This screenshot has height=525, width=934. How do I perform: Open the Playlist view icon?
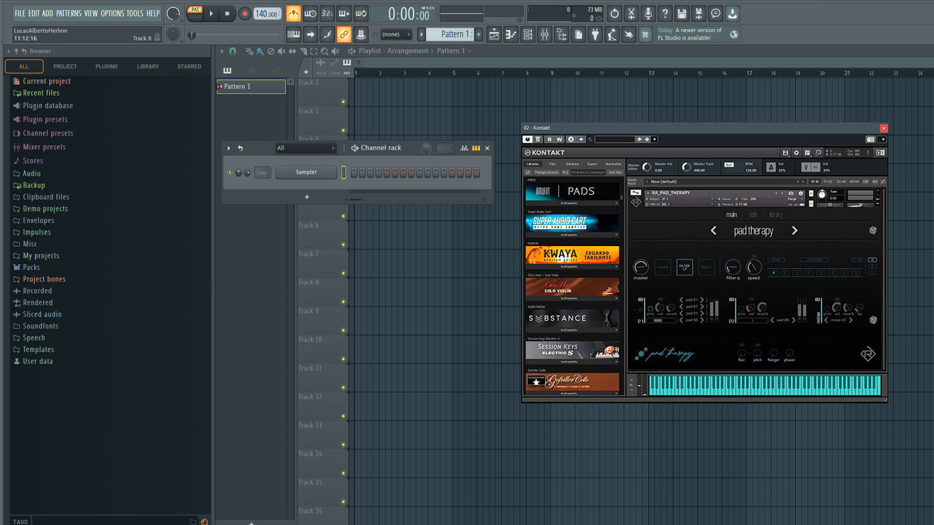coord(494,34)
